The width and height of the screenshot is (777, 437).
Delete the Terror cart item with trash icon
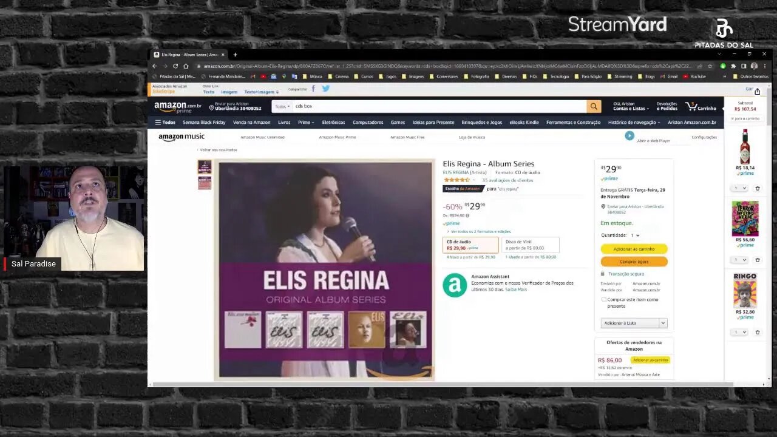(757, 260)
